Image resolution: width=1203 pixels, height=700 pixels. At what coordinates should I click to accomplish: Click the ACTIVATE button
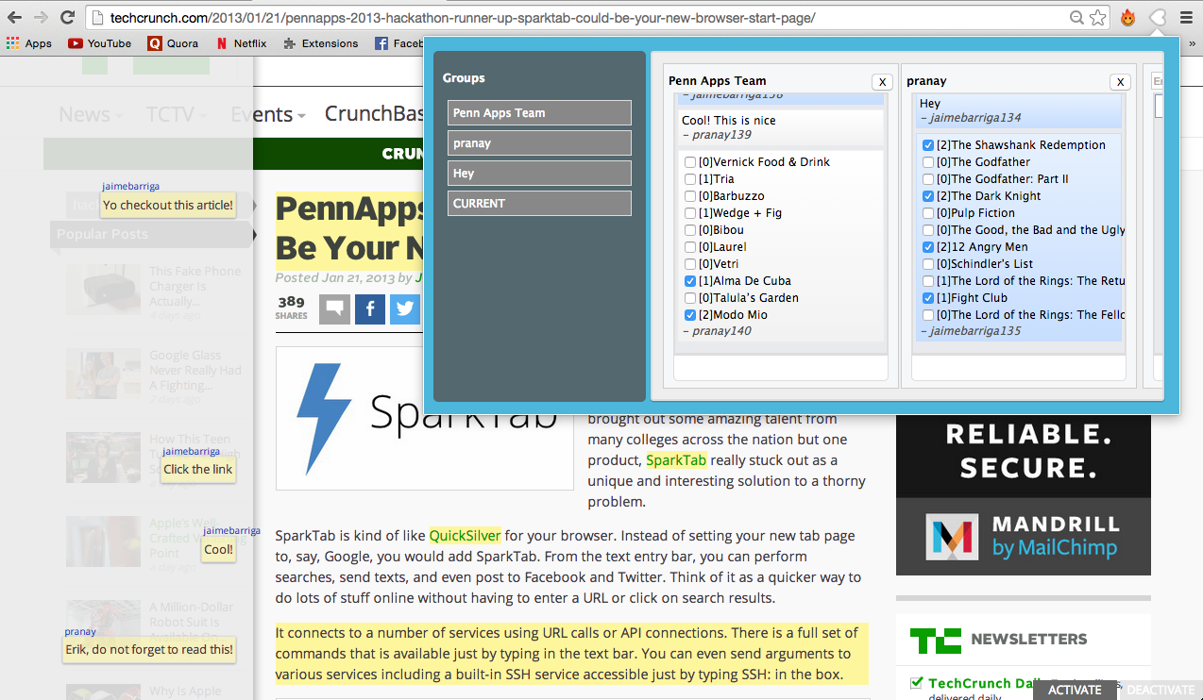click(x=1075, y=690)
